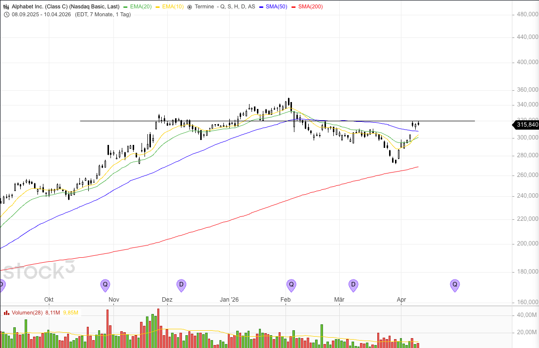
Task: Click the 20,00M volume axis label
Action: 527,332
